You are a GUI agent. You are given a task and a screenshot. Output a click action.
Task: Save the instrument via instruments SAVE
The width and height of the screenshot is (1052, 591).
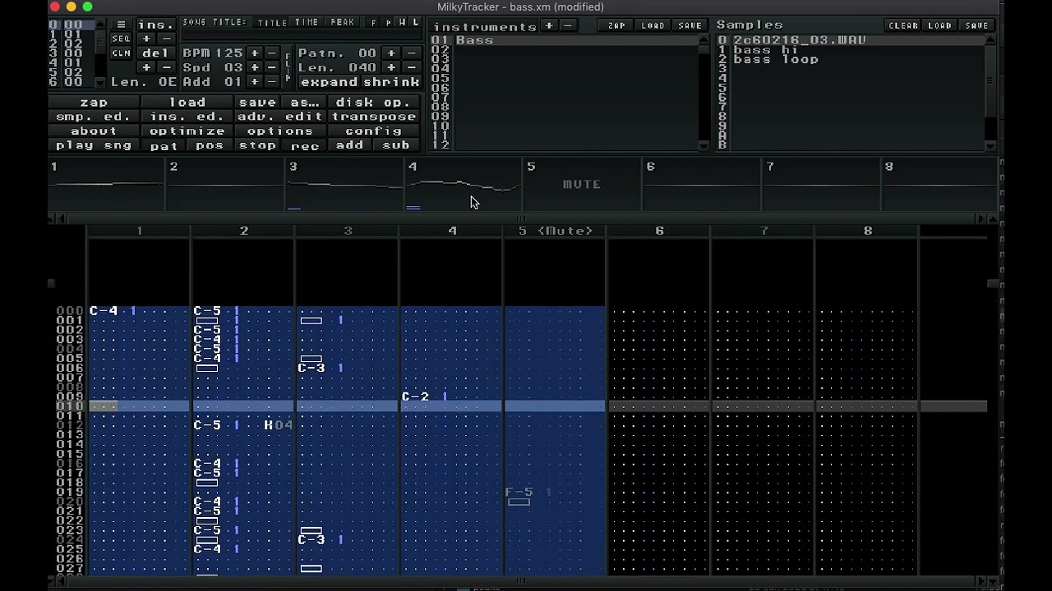point(690,25)
